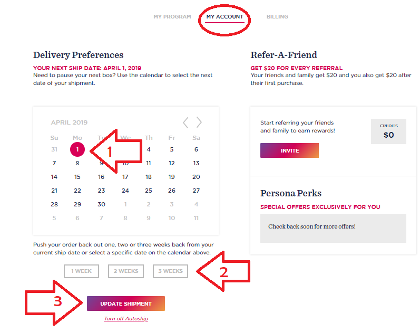Push order back 1 Week
The width and height of the screenshot is (420, 332).
[x=82, y=271]
